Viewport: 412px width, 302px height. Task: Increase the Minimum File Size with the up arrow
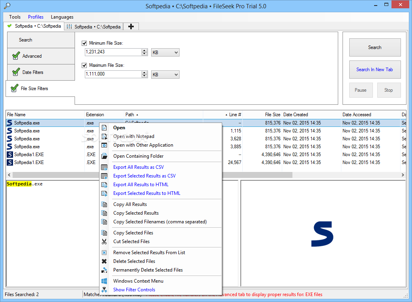(144, 51)
